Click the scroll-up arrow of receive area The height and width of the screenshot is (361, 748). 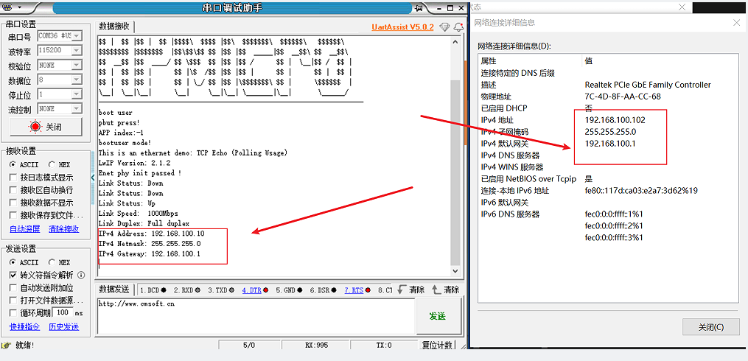[455, 41]
